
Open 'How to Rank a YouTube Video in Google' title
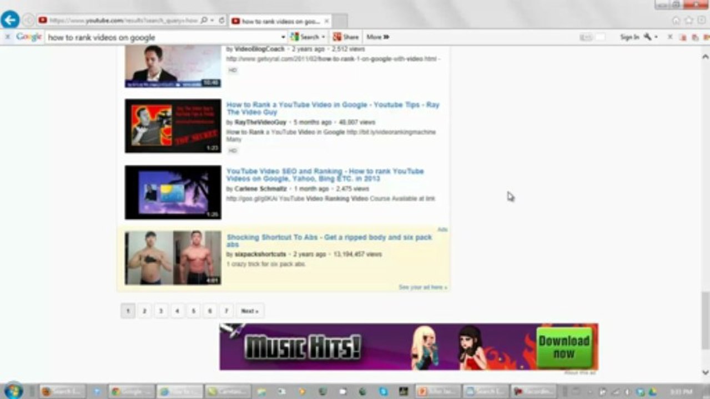click(x=333, y=108)
